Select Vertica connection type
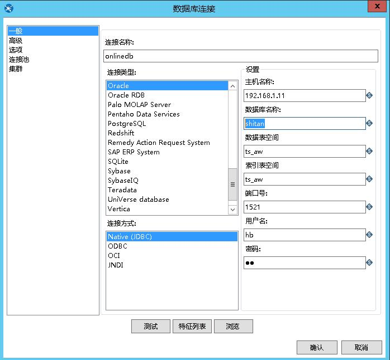 [x=167, y=209]
